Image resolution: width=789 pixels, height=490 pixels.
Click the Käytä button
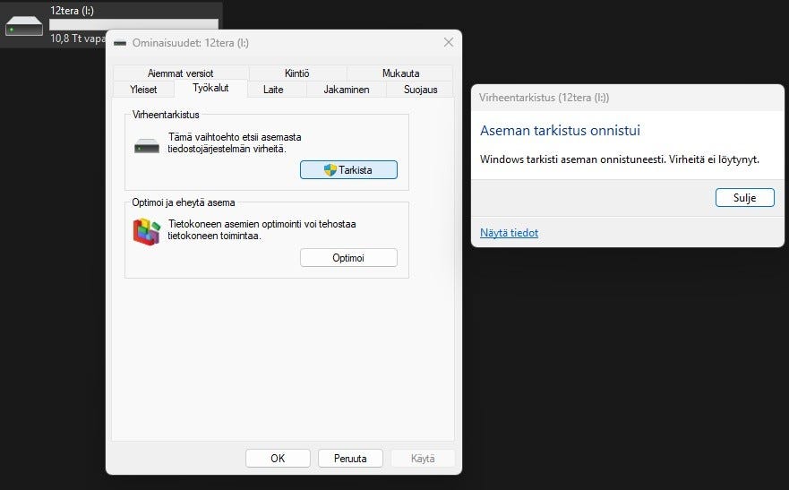point(423,459)
